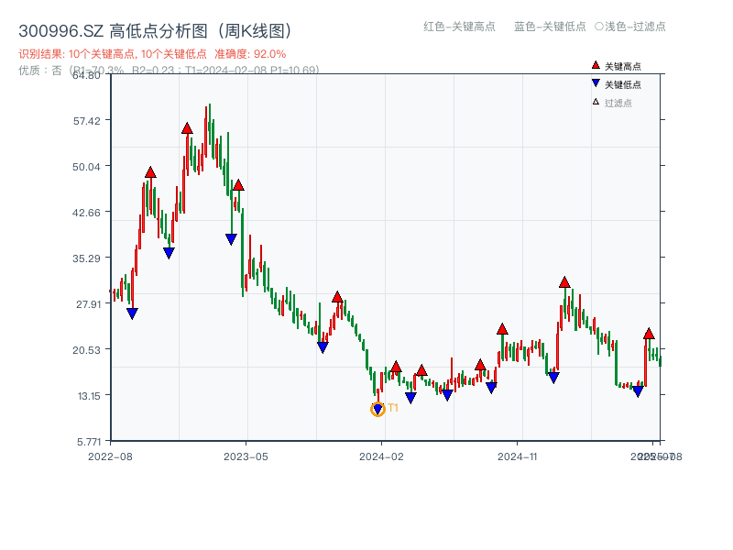
Task: Click the blue key-low marker near 20.53 in late 2023
Action: pyautogui.click(x=323, y=347)
